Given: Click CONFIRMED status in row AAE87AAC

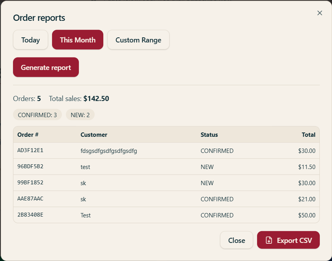Looking at the screenshot, I should click(217, 199).
